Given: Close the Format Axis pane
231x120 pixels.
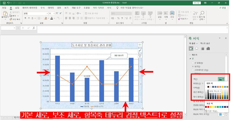Looking at the screenshot, I should click(x=226, y=38).
